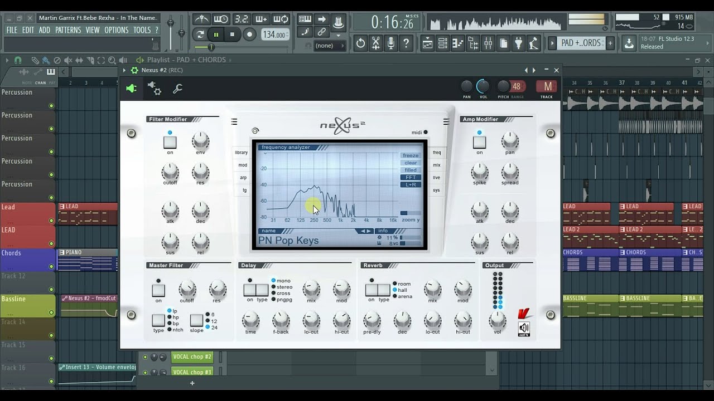Viewport: 714px width, 401px height.
Task: Click the Nexus left hamburger menu icon
Action: [x=234, y=122]
